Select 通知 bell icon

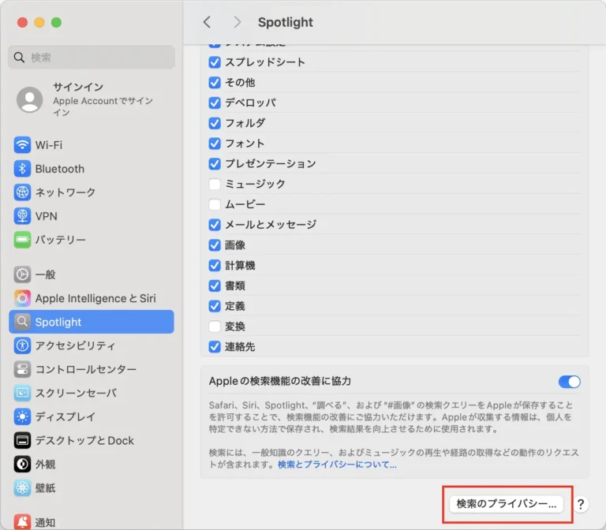[x=22, y=522]
